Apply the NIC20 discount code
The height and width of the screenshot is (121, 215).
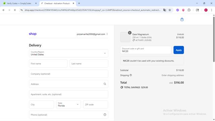tap(178, 50)
